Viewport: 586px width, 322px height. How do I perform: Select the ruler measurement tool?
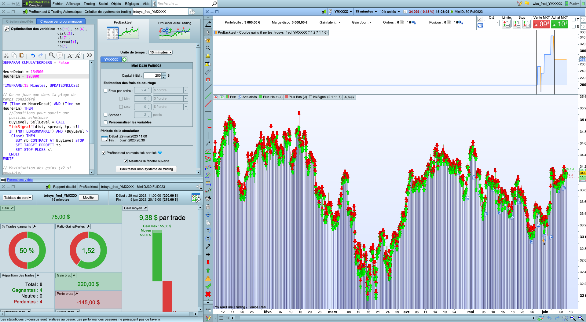pyautogui.click(x=208, y=72)
